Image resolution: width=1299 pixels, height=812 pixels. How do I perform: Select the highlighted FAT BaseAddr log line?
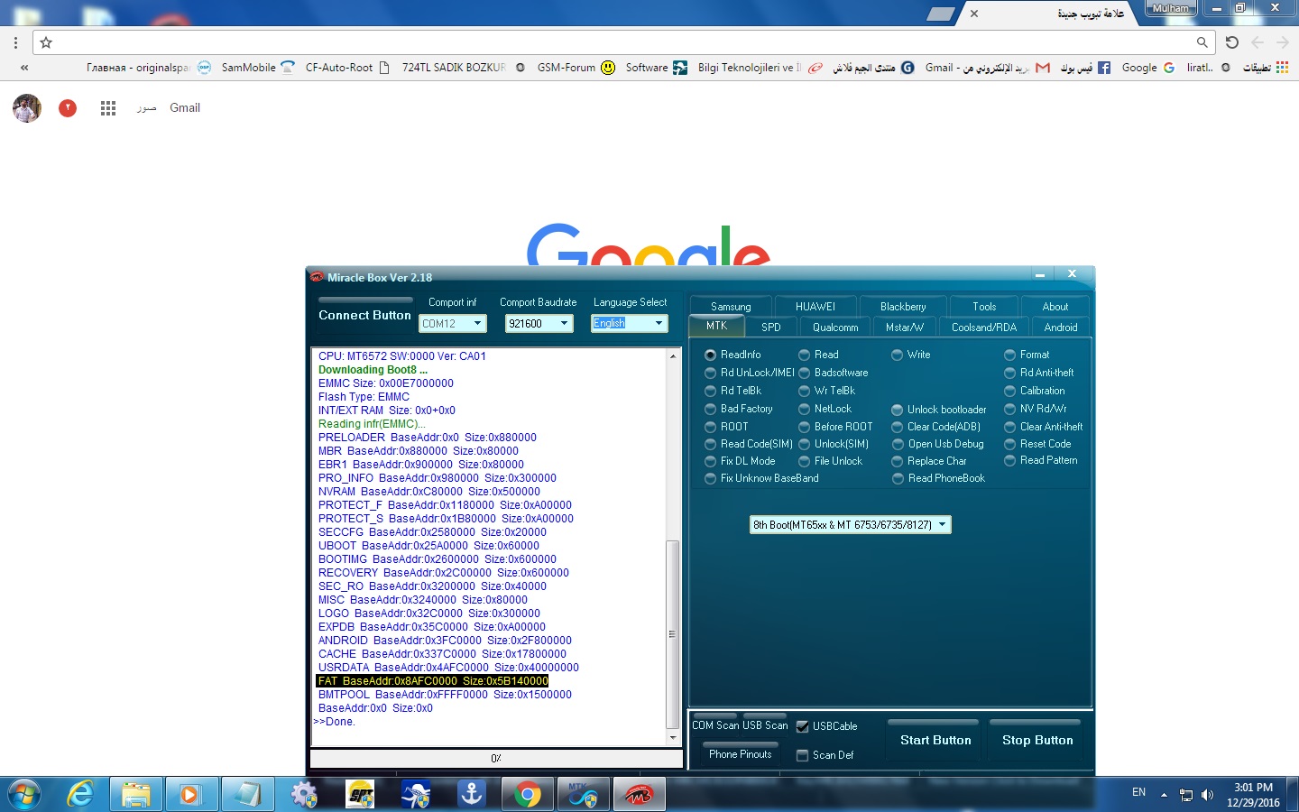(x=433, y=681)
